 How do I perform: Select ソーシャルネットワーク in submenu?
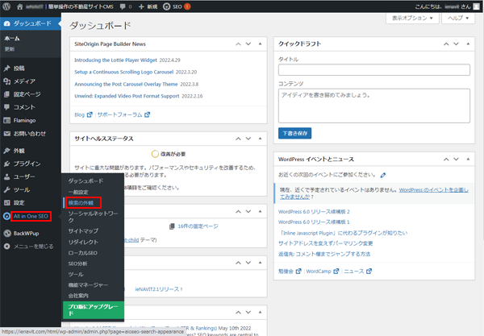coord(93,217)
